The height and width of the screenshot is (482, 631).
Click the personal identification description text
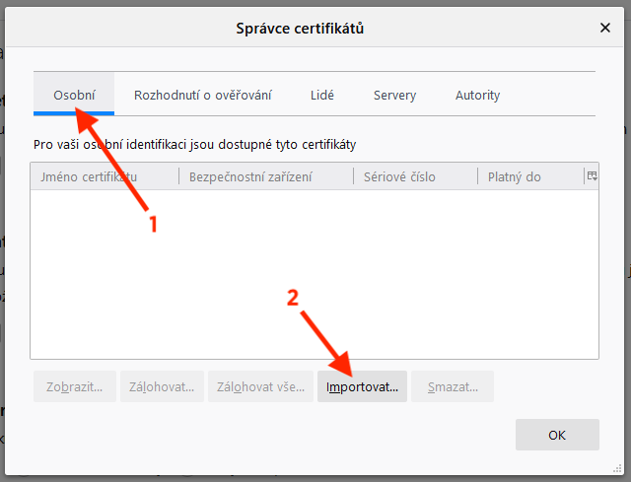[194, 144]
